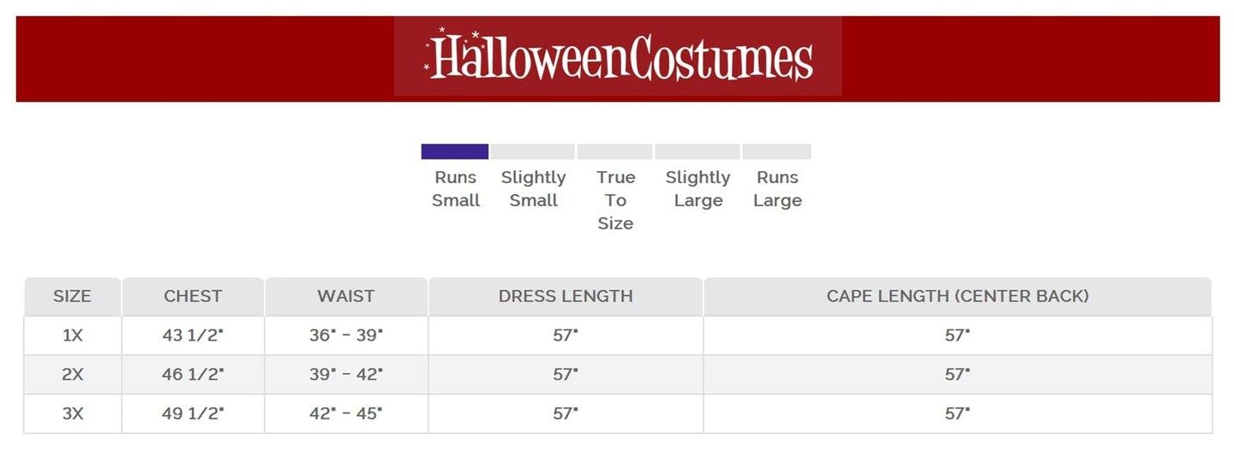Click the True To Size label

(x=615, y=200)
